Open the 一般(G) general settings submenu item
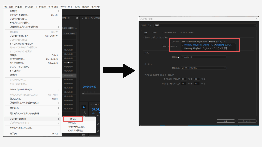 pos(72,119)
